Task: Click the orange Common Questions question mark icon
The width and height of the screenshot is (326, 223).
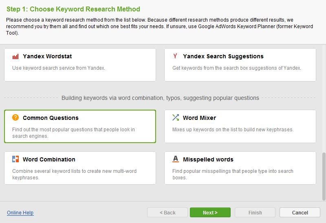Action: pyautogui.click(x=15, y=118)
